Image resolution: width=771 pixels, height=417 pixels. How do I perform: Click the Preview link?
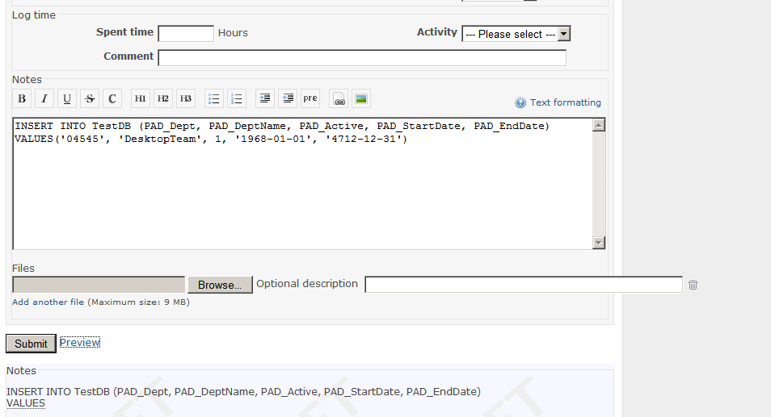click(80, 343)
